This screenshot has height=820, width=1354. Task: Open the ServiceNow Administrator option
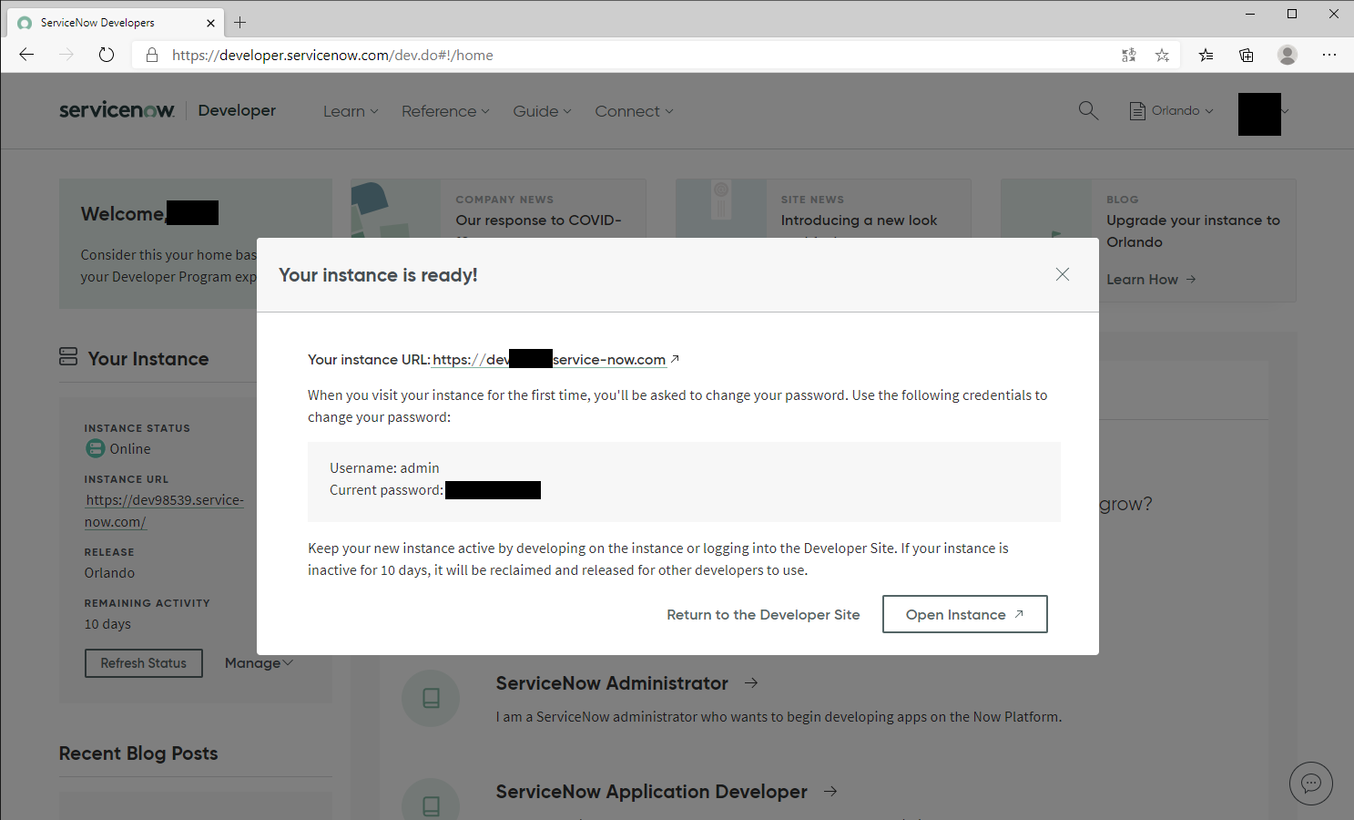(x=626, y=683)
